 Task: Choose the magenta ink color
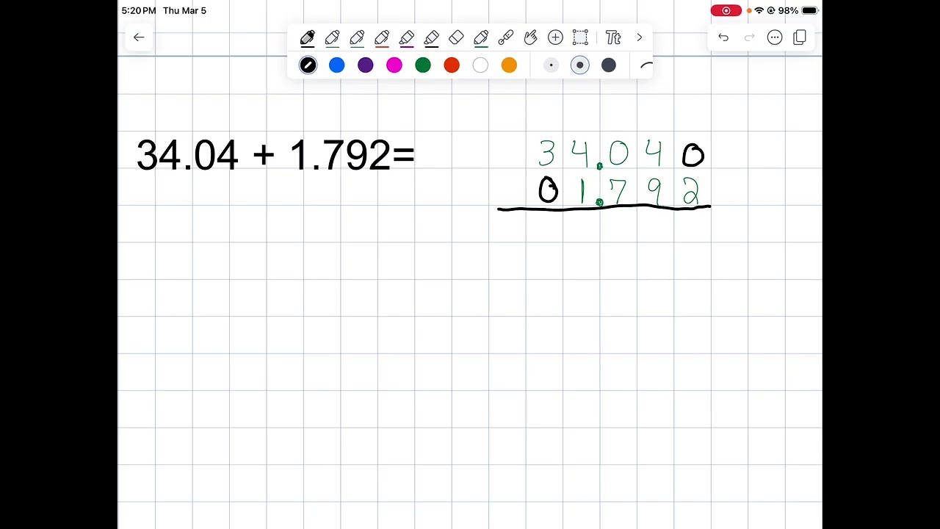pyautogui.click(x=394, y=65)
